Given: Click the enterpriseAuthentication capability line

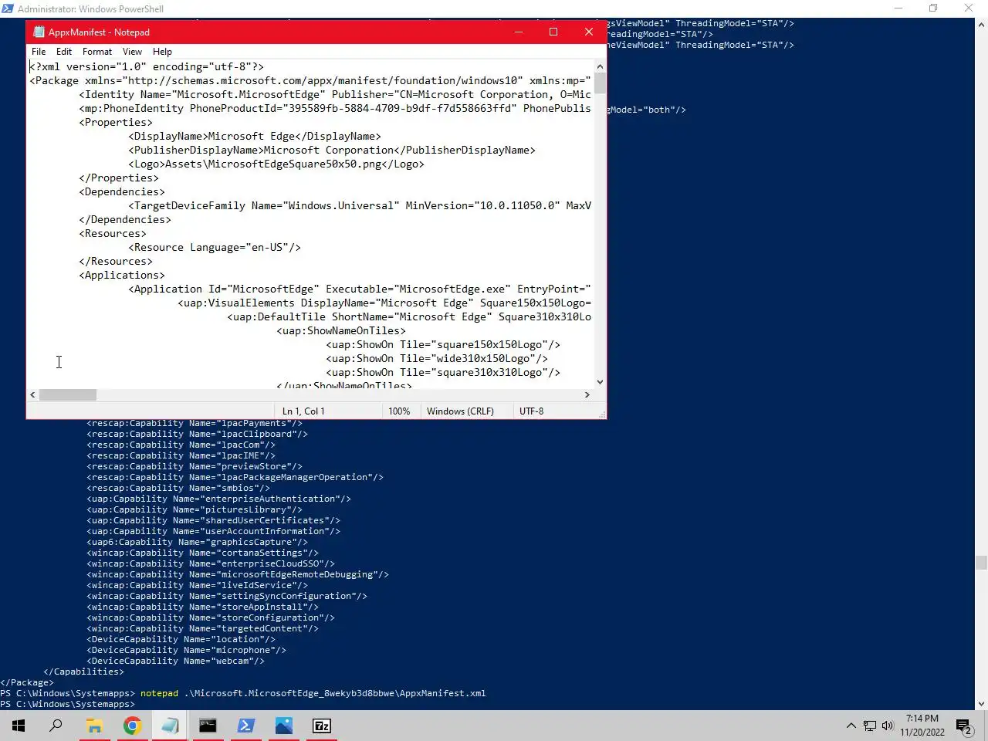Looking at the screenshot, I should click(218, 499).
